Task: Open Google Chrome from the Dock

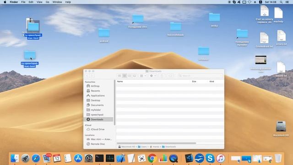Action: tap(152, 158)
